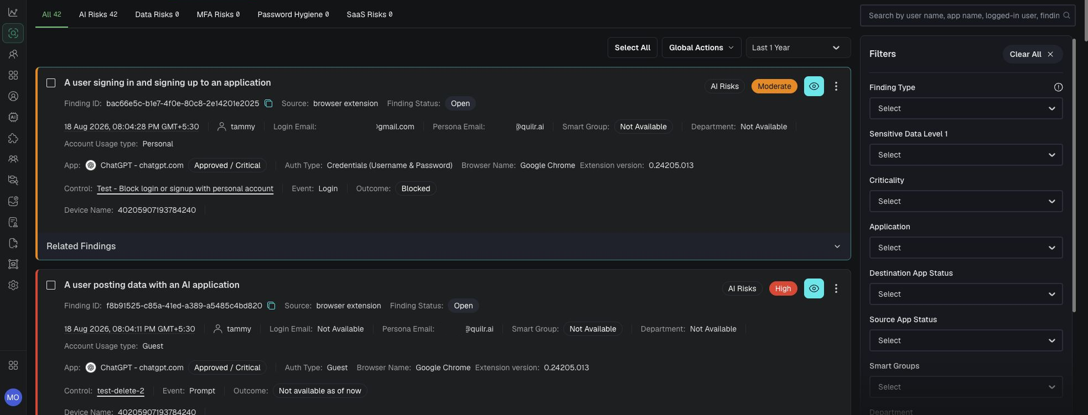Open the Test - Block login or signup control link
The width and height of the screenshot is (1088, 415).
click(x=185, y=188)
